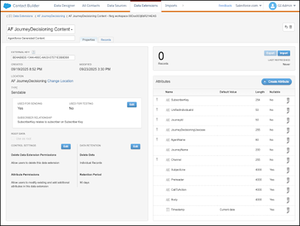Click the description field Agentforce Generated Content

(x=41, y=38)
